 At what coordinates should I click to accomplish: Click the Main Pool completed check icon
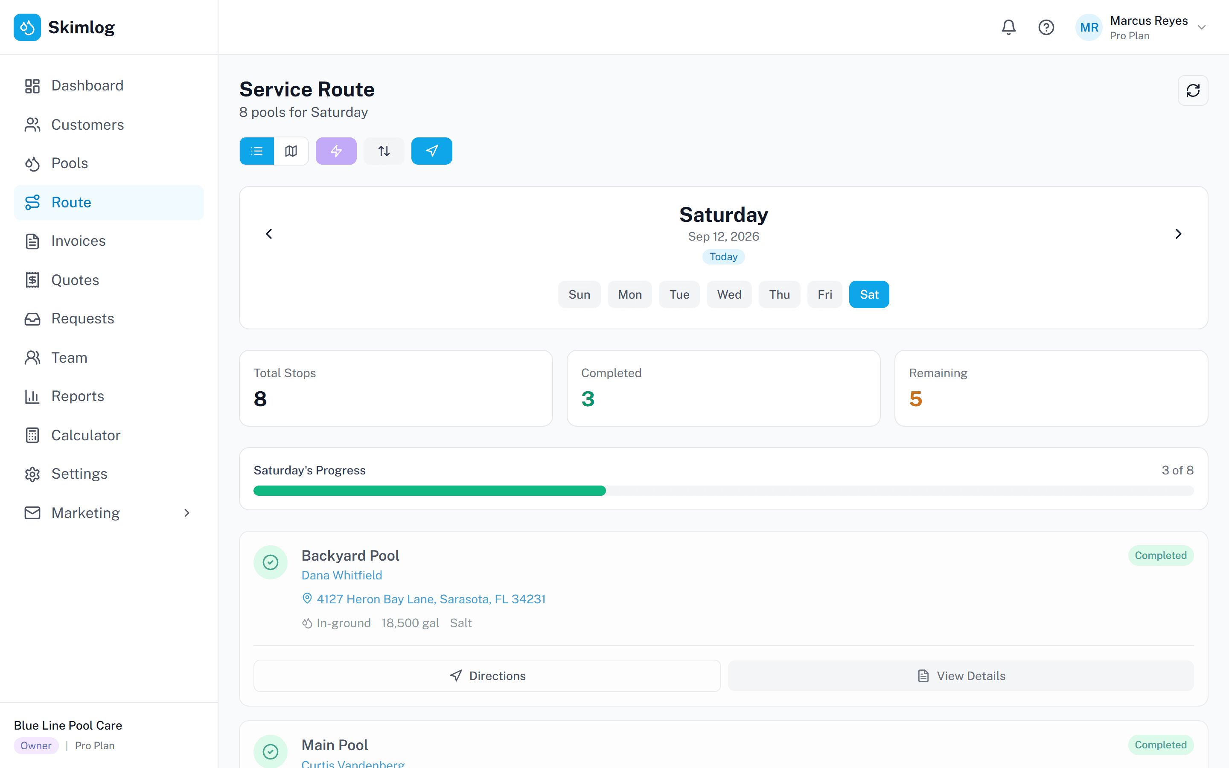click(x=271, y=751)
